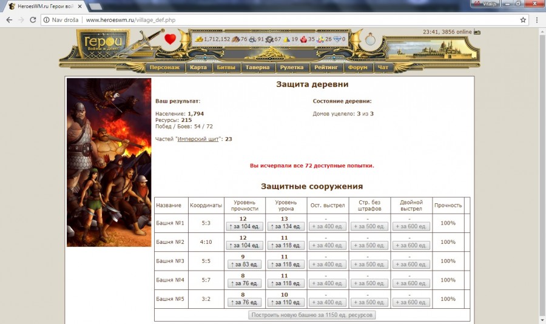Upgrade Башня №1 damage for 134 ед.
Image resolution: width=546 pixels, height=324 pixels.
pos(286,226)
